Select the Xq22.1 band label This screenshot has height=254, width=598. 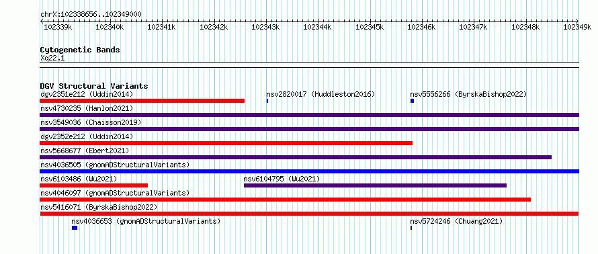(x=52, y=58)
